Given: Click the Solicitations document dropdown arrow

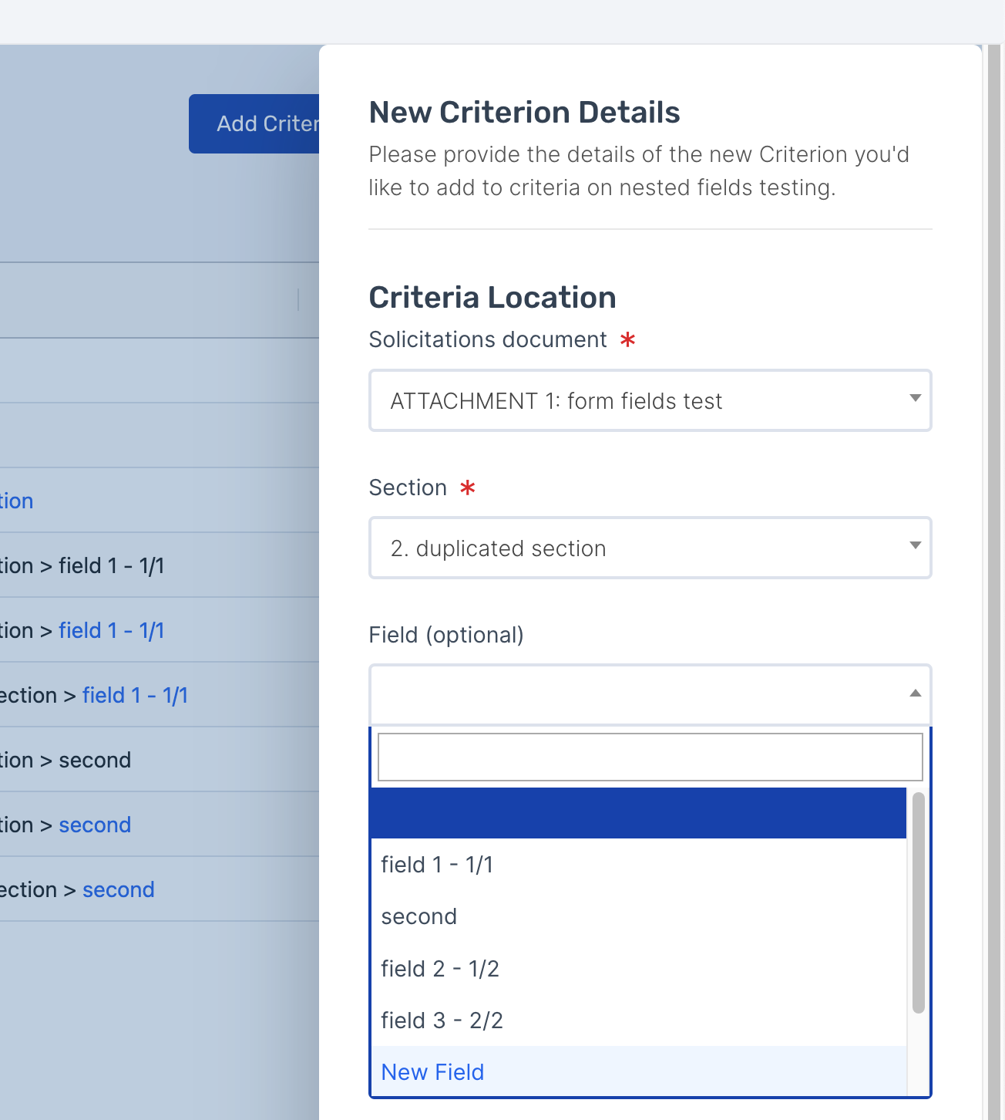Looking at the screenshot, I should click(915, 399).
